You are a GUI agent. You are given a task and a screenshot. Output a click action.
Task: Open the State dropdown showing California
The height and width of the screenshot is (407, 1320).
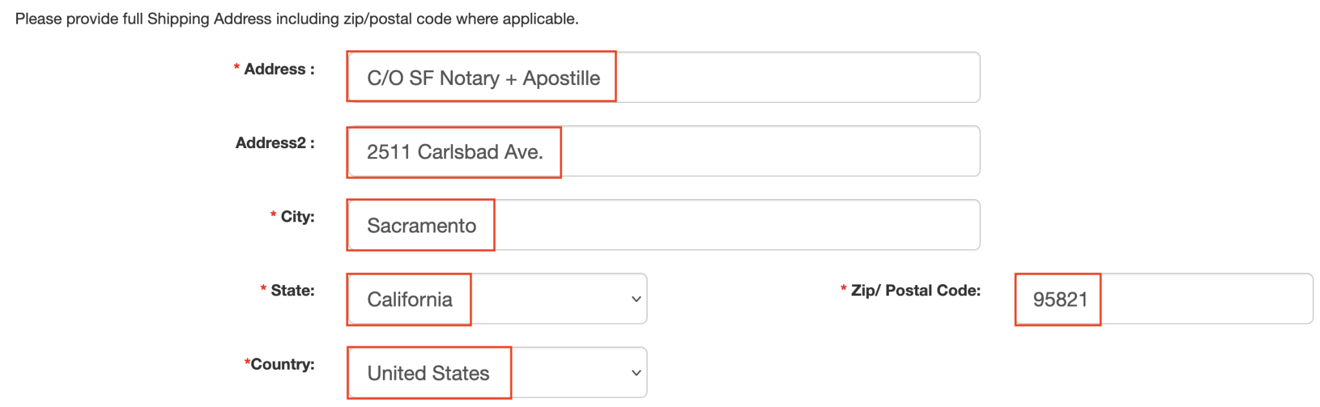pyautogui.click(x=496, y=299)
